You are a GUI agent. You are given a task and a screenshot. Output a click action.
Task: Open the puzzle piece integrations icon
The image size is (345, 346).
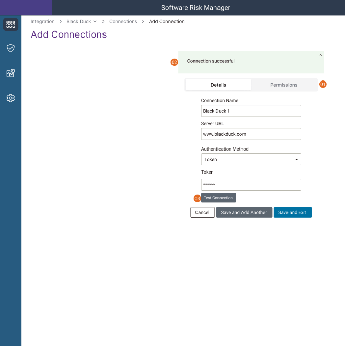click(10, 73)
